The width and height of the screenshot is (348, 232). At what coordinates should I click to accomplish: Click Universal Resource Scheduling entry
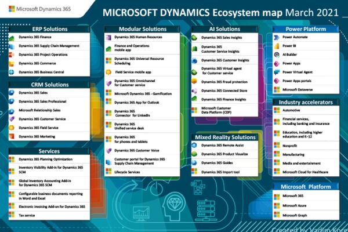pyautogui.click(x=142, y=61)
